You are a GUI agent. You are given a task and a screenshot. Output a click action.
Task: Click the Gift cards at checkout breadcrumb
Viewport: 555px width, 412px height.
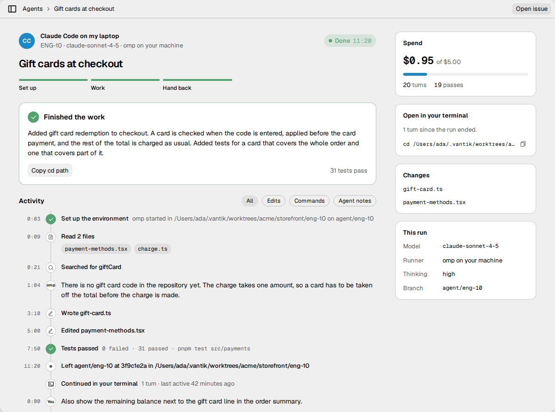(84, 9)
